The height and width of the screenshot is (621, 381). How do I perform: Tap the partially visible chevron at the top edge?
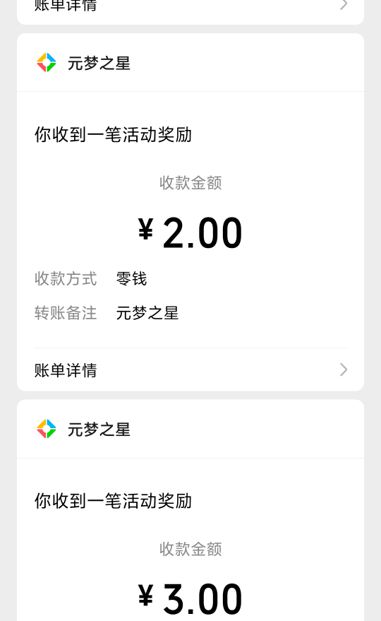click(344, 4)
